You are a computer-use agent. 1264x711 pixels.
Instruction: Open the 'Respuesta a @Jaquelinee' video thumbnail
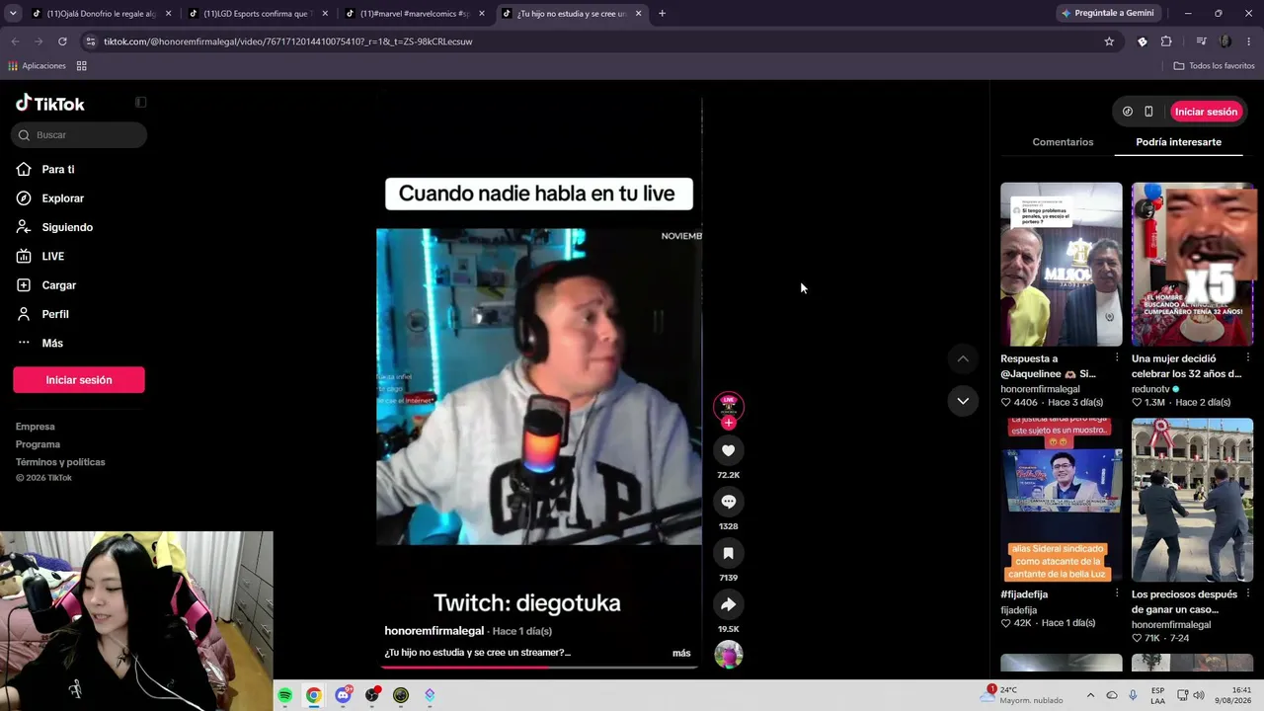pyautogui.click(x=1061, y=265)
